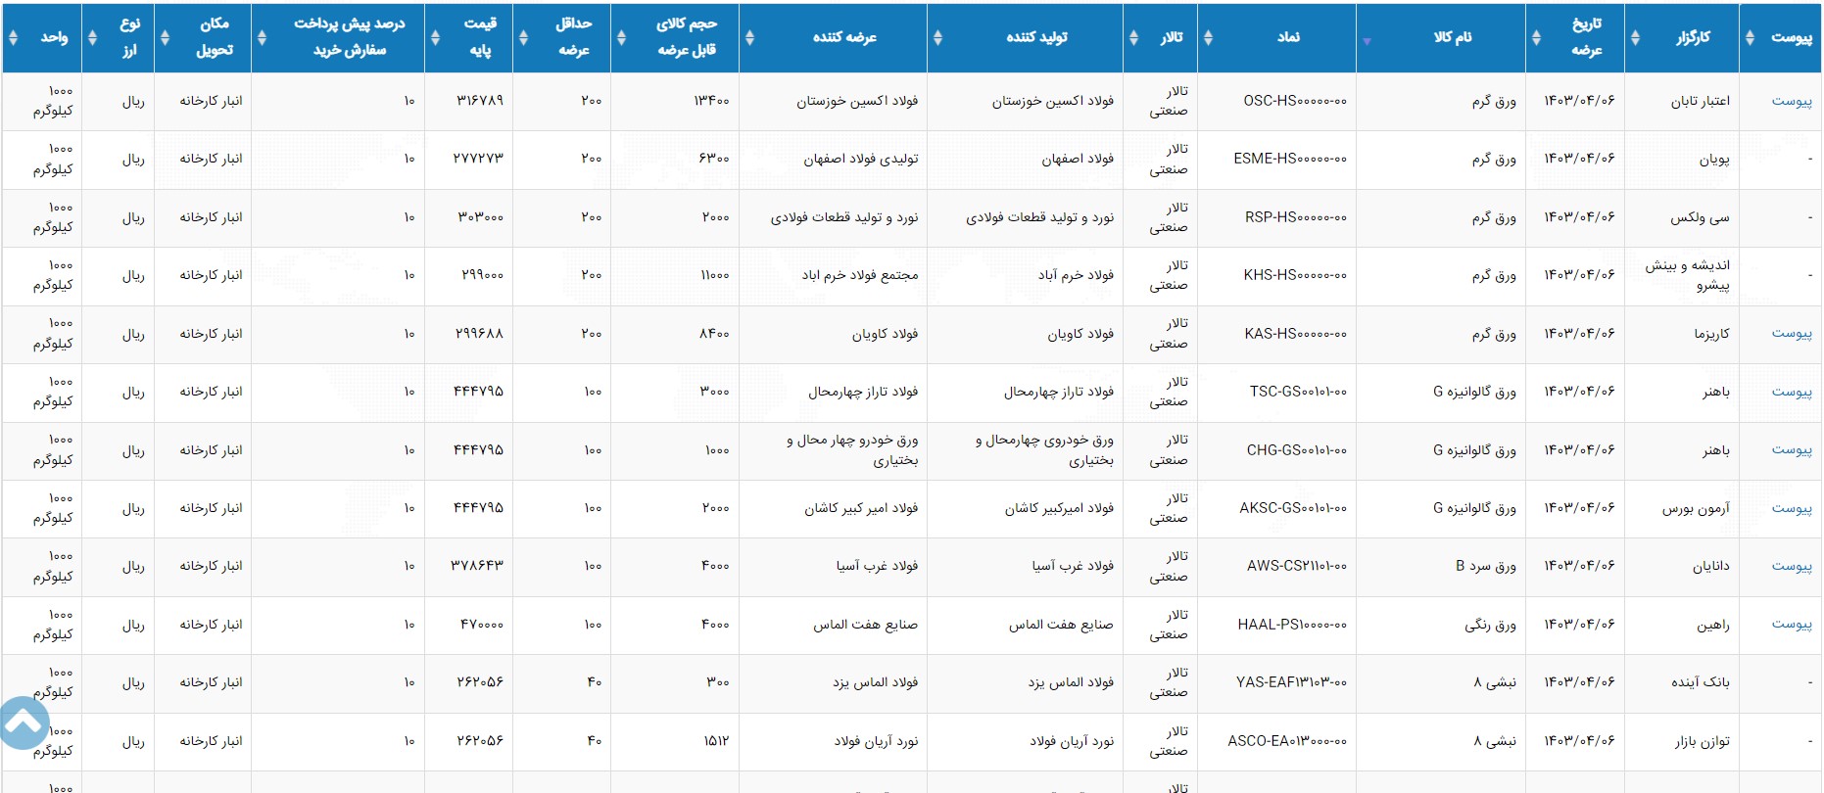This screenshot has height=793, width=1824.
Task: Open پیوست link in OSC-HS row
Action: (x=1791, y=101)
